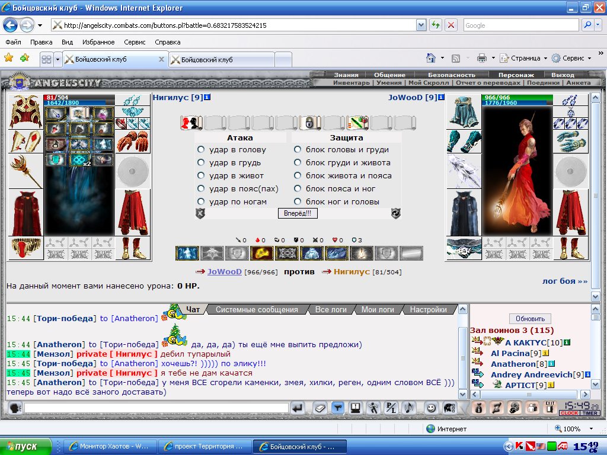Toggle the sound note icon in chat bar
Screen dimensions: 607x455
coord(409,408)
